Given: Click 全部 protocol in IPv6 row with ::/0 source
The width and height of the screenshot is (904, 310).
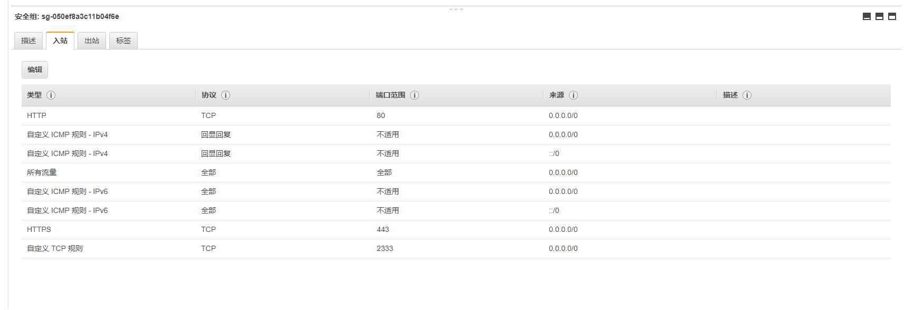Looking at the screenshot, I should tap(208, 210).
